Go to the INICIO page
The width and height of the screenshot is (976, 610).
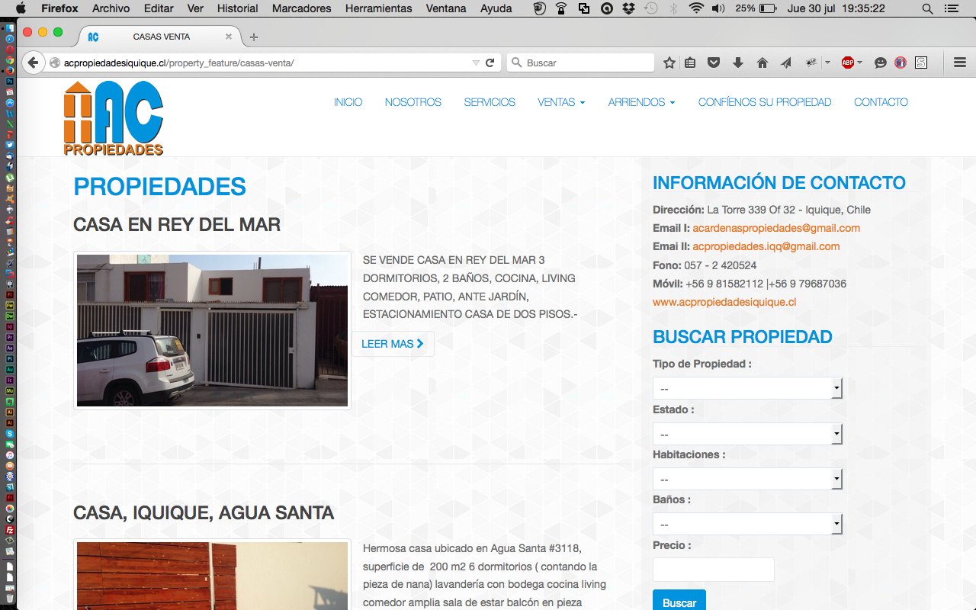348,102
